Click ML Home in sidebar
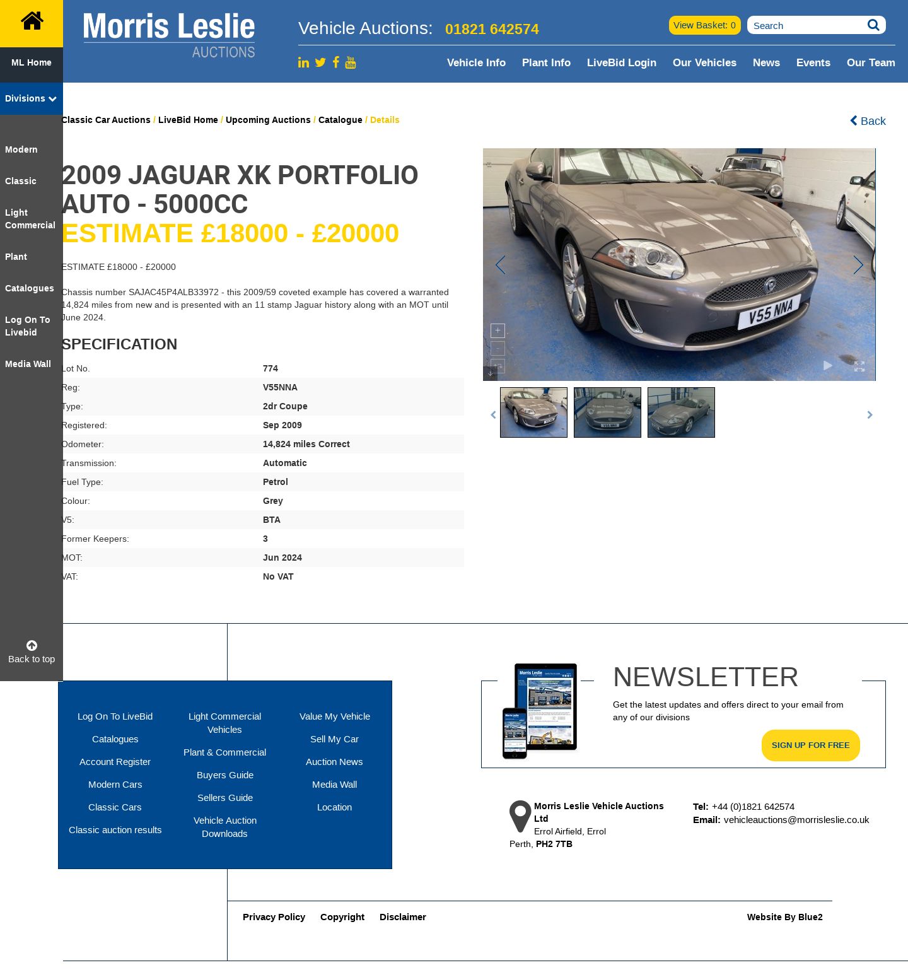This screenshot has width=908, height=970. pos(32,62)
